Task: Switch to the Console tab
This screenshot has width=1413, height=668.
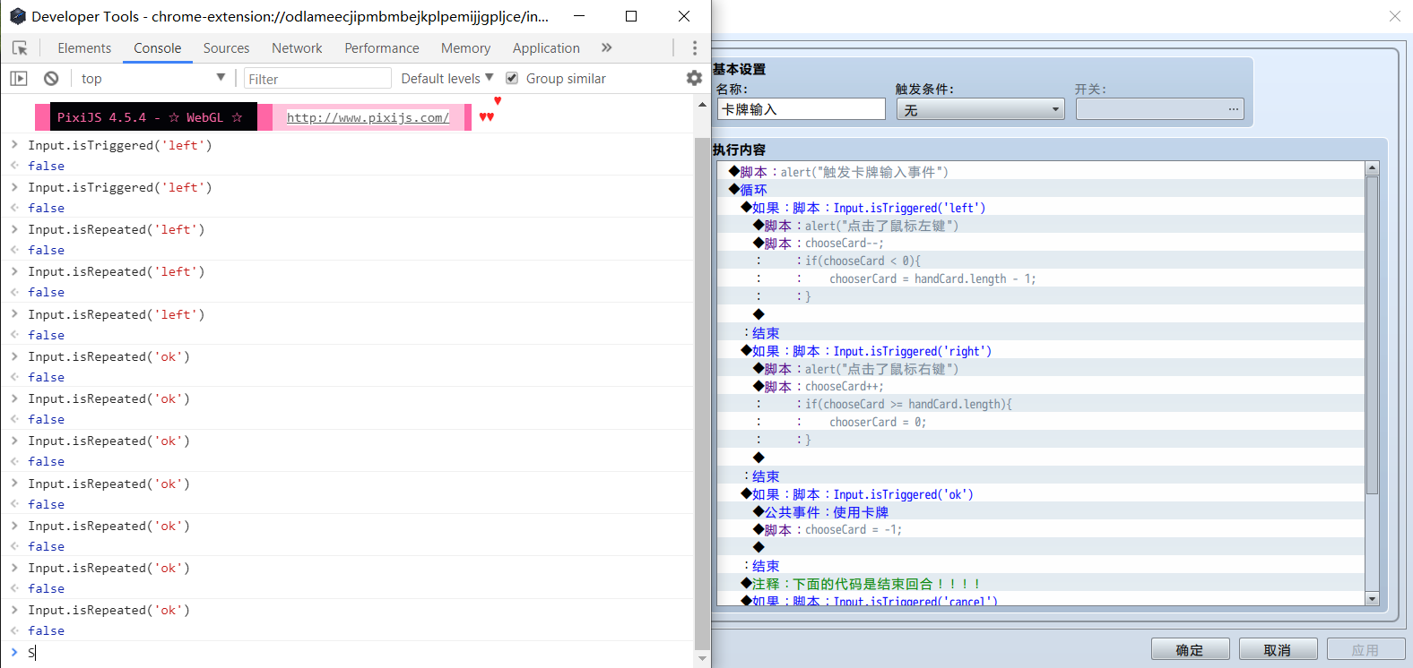Action: click(158, 48)
